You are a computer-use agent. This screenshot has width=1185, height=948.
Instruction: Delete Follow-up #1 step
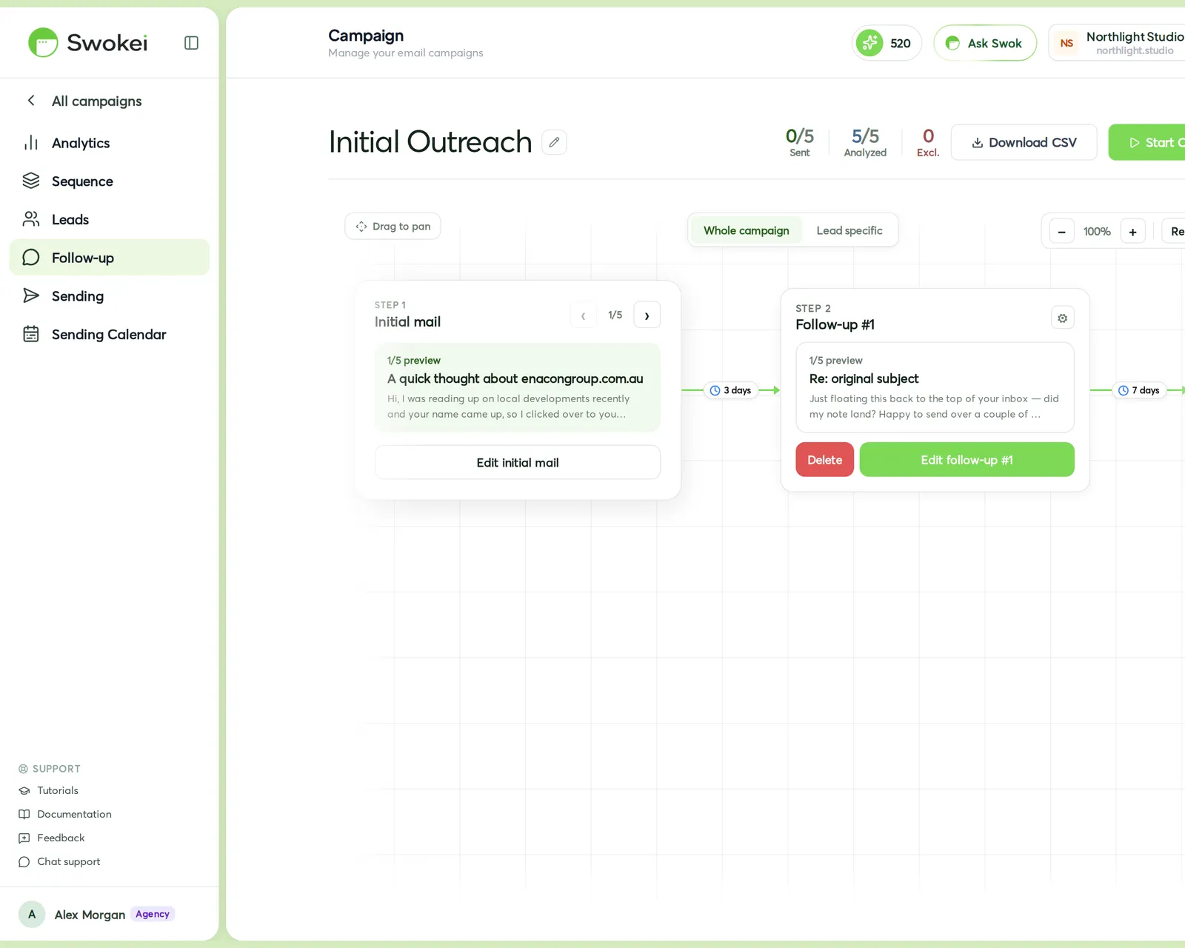(x=825, y=460)
